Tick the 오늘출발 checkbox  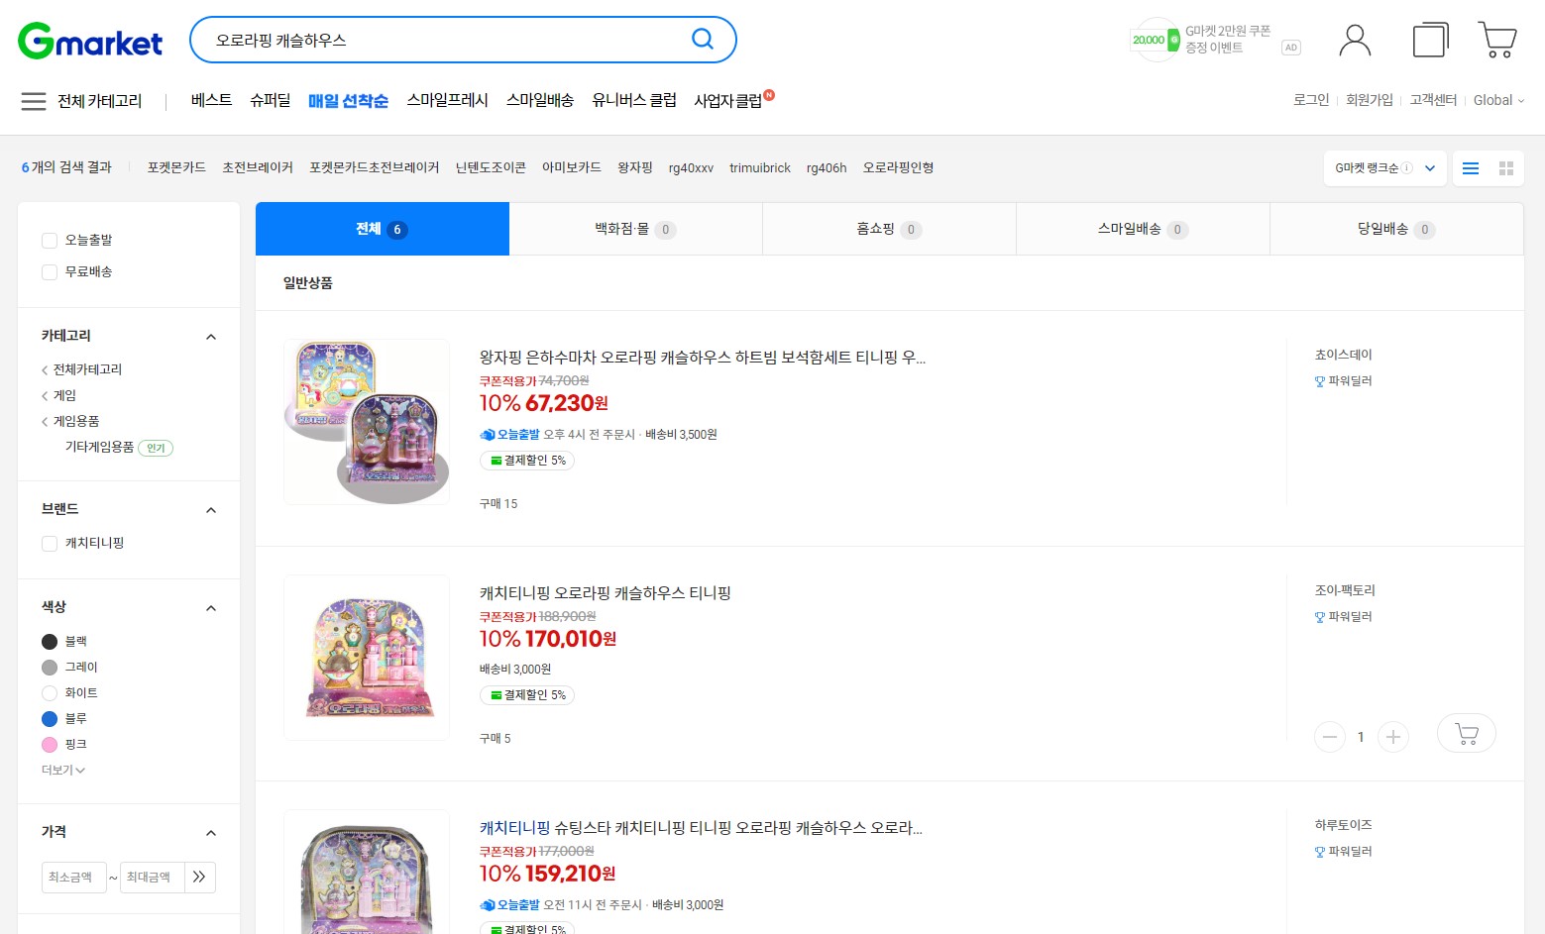50,241
